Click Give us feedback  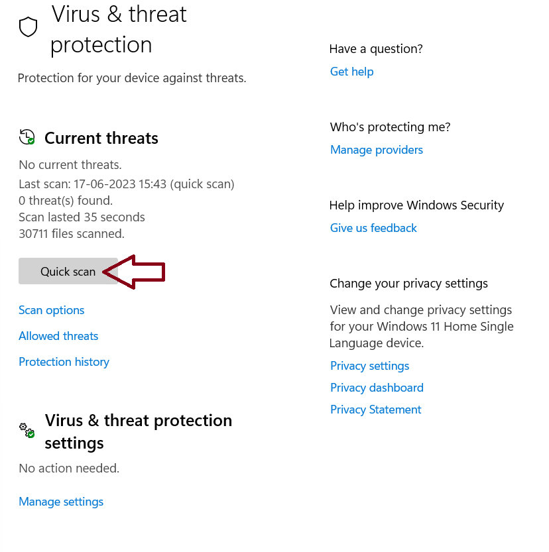pos(373,227)
